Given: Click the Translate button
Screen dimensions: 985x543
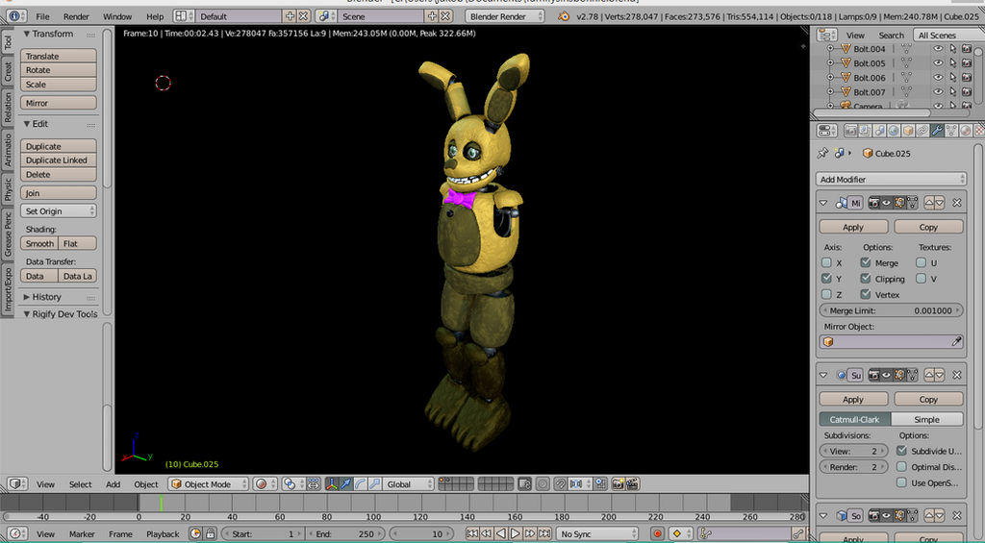Looking at the screenshot, I should coord(58,56).
